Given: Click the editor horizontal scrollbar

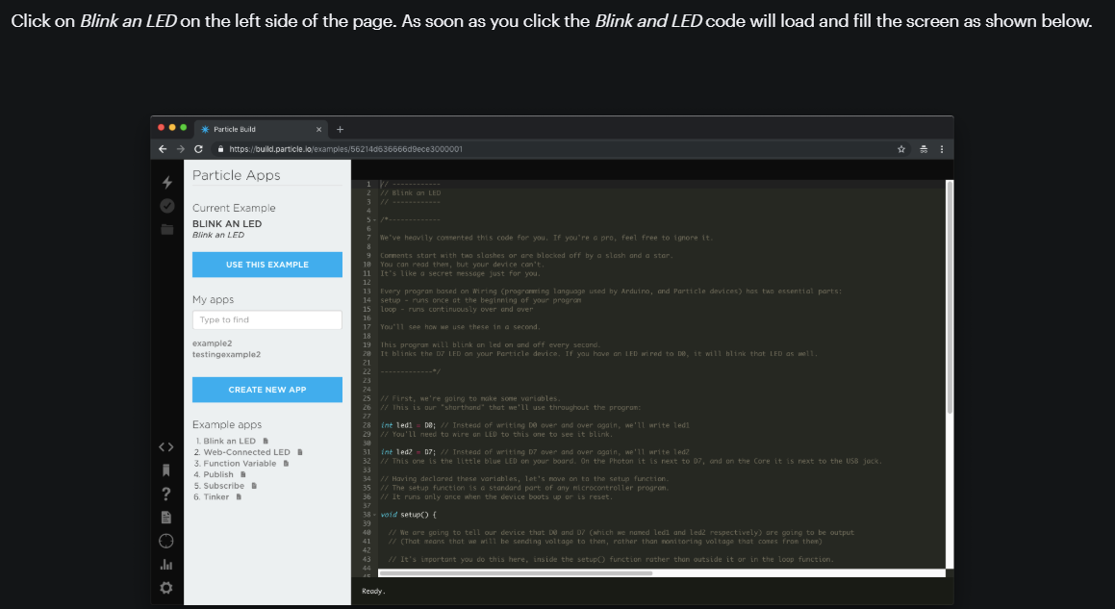Looking at the screenshot, I should (519, 572).
